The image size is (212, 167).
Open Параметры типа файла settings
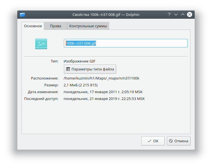point(90,69)
